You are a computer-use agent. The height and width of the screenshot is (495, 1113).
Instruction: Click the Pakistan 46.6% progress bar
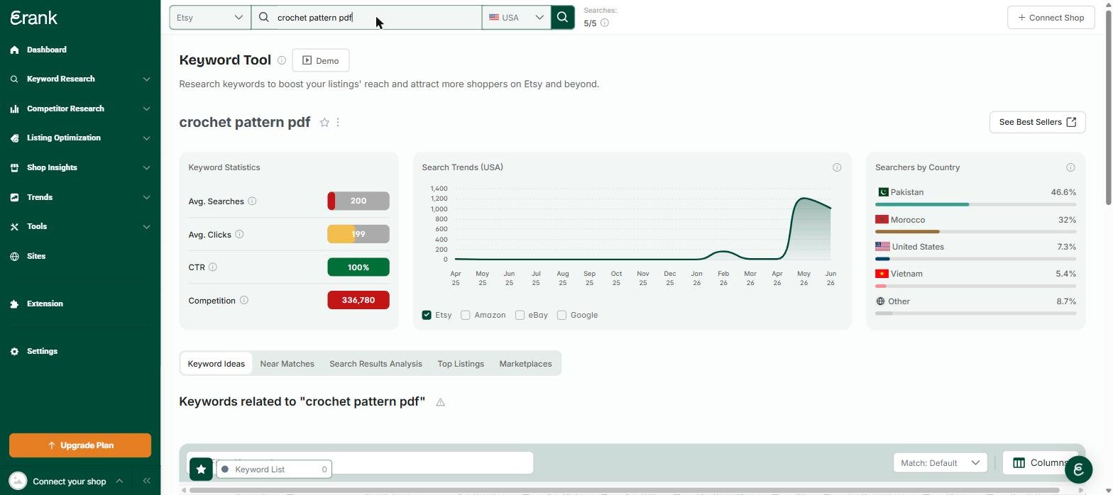(976, 204)
